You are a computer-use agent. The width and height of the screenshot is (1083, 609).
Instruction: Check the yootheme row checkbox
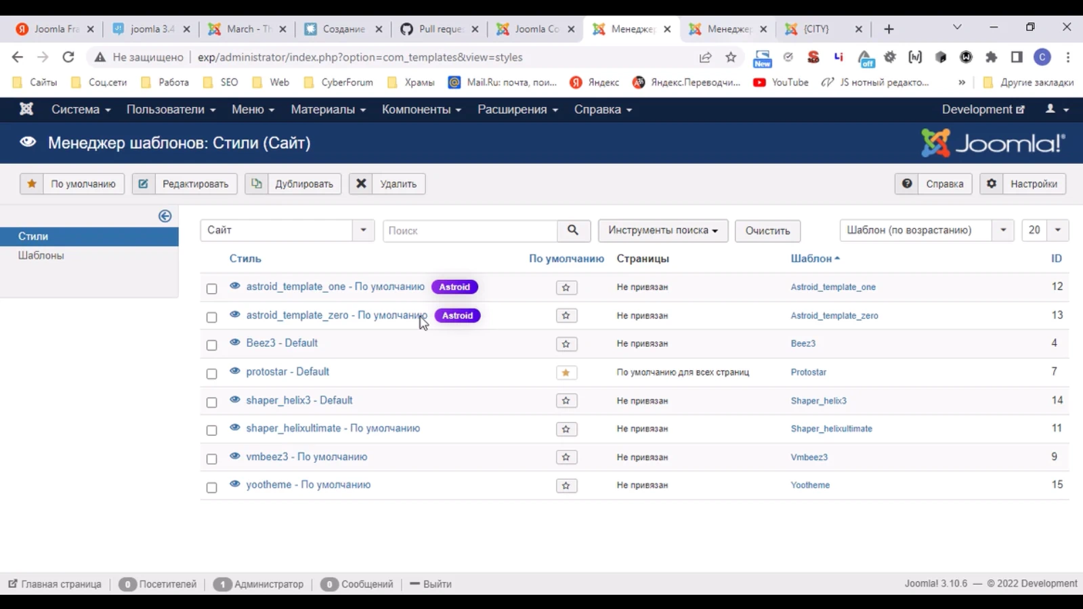212,487
